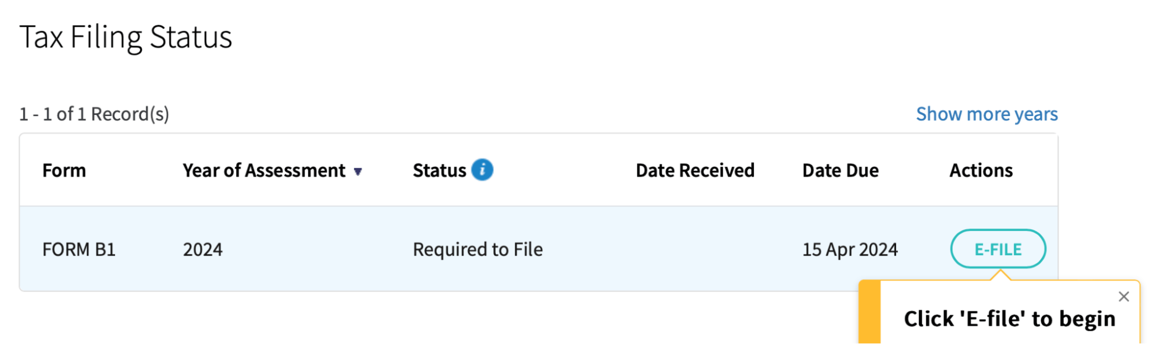Click the Actions column header
Image resolution: width=1155 pixels, height=344 pixels.
[981, 170]
